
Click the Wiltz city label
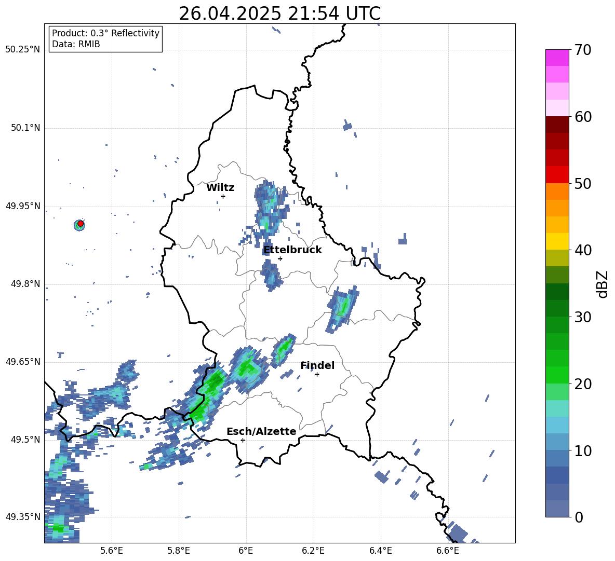coord(220,188)
